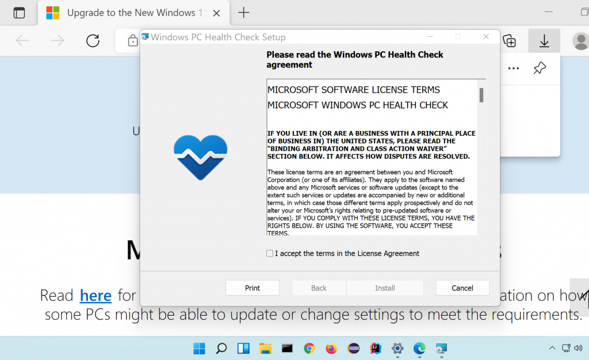View downloads via the arrow toolbar icon
The width and height of the screenshot is (589, 360).
544,41
